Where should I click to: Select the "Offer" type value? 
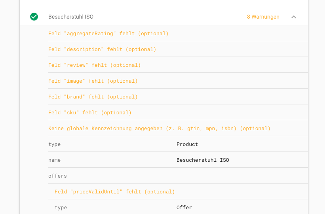tap(184, 208)
